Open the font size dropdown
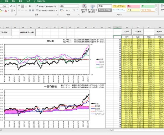Image resolution: width=164 pixels, height=135 pixels. (x=8, y=6)
